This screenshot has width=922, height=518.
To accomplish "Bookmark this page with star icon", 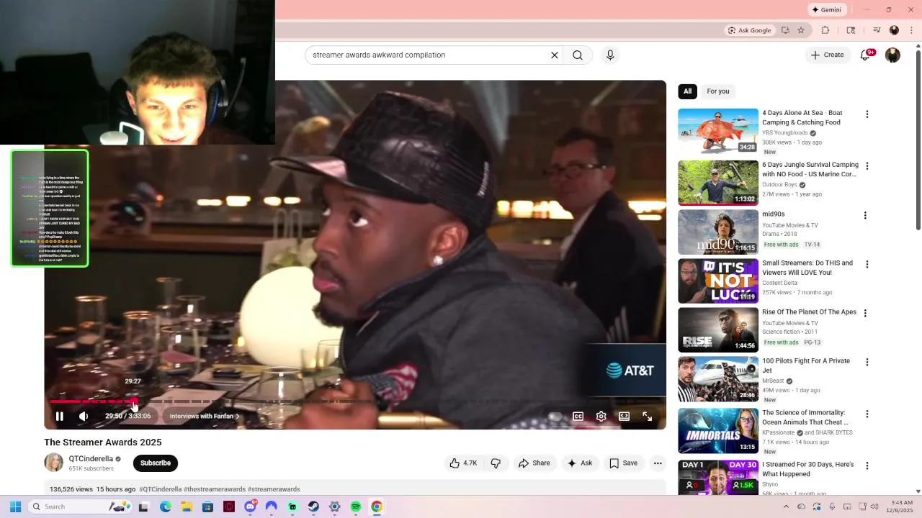I will point(801,30).
